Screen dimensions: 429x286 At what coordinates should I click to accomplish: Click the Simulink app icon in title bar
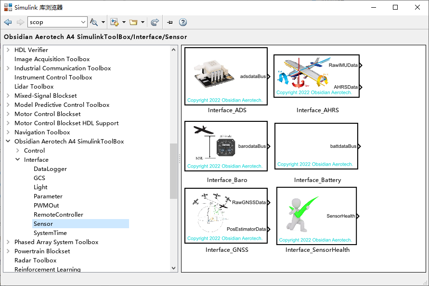tap(8, 7)
